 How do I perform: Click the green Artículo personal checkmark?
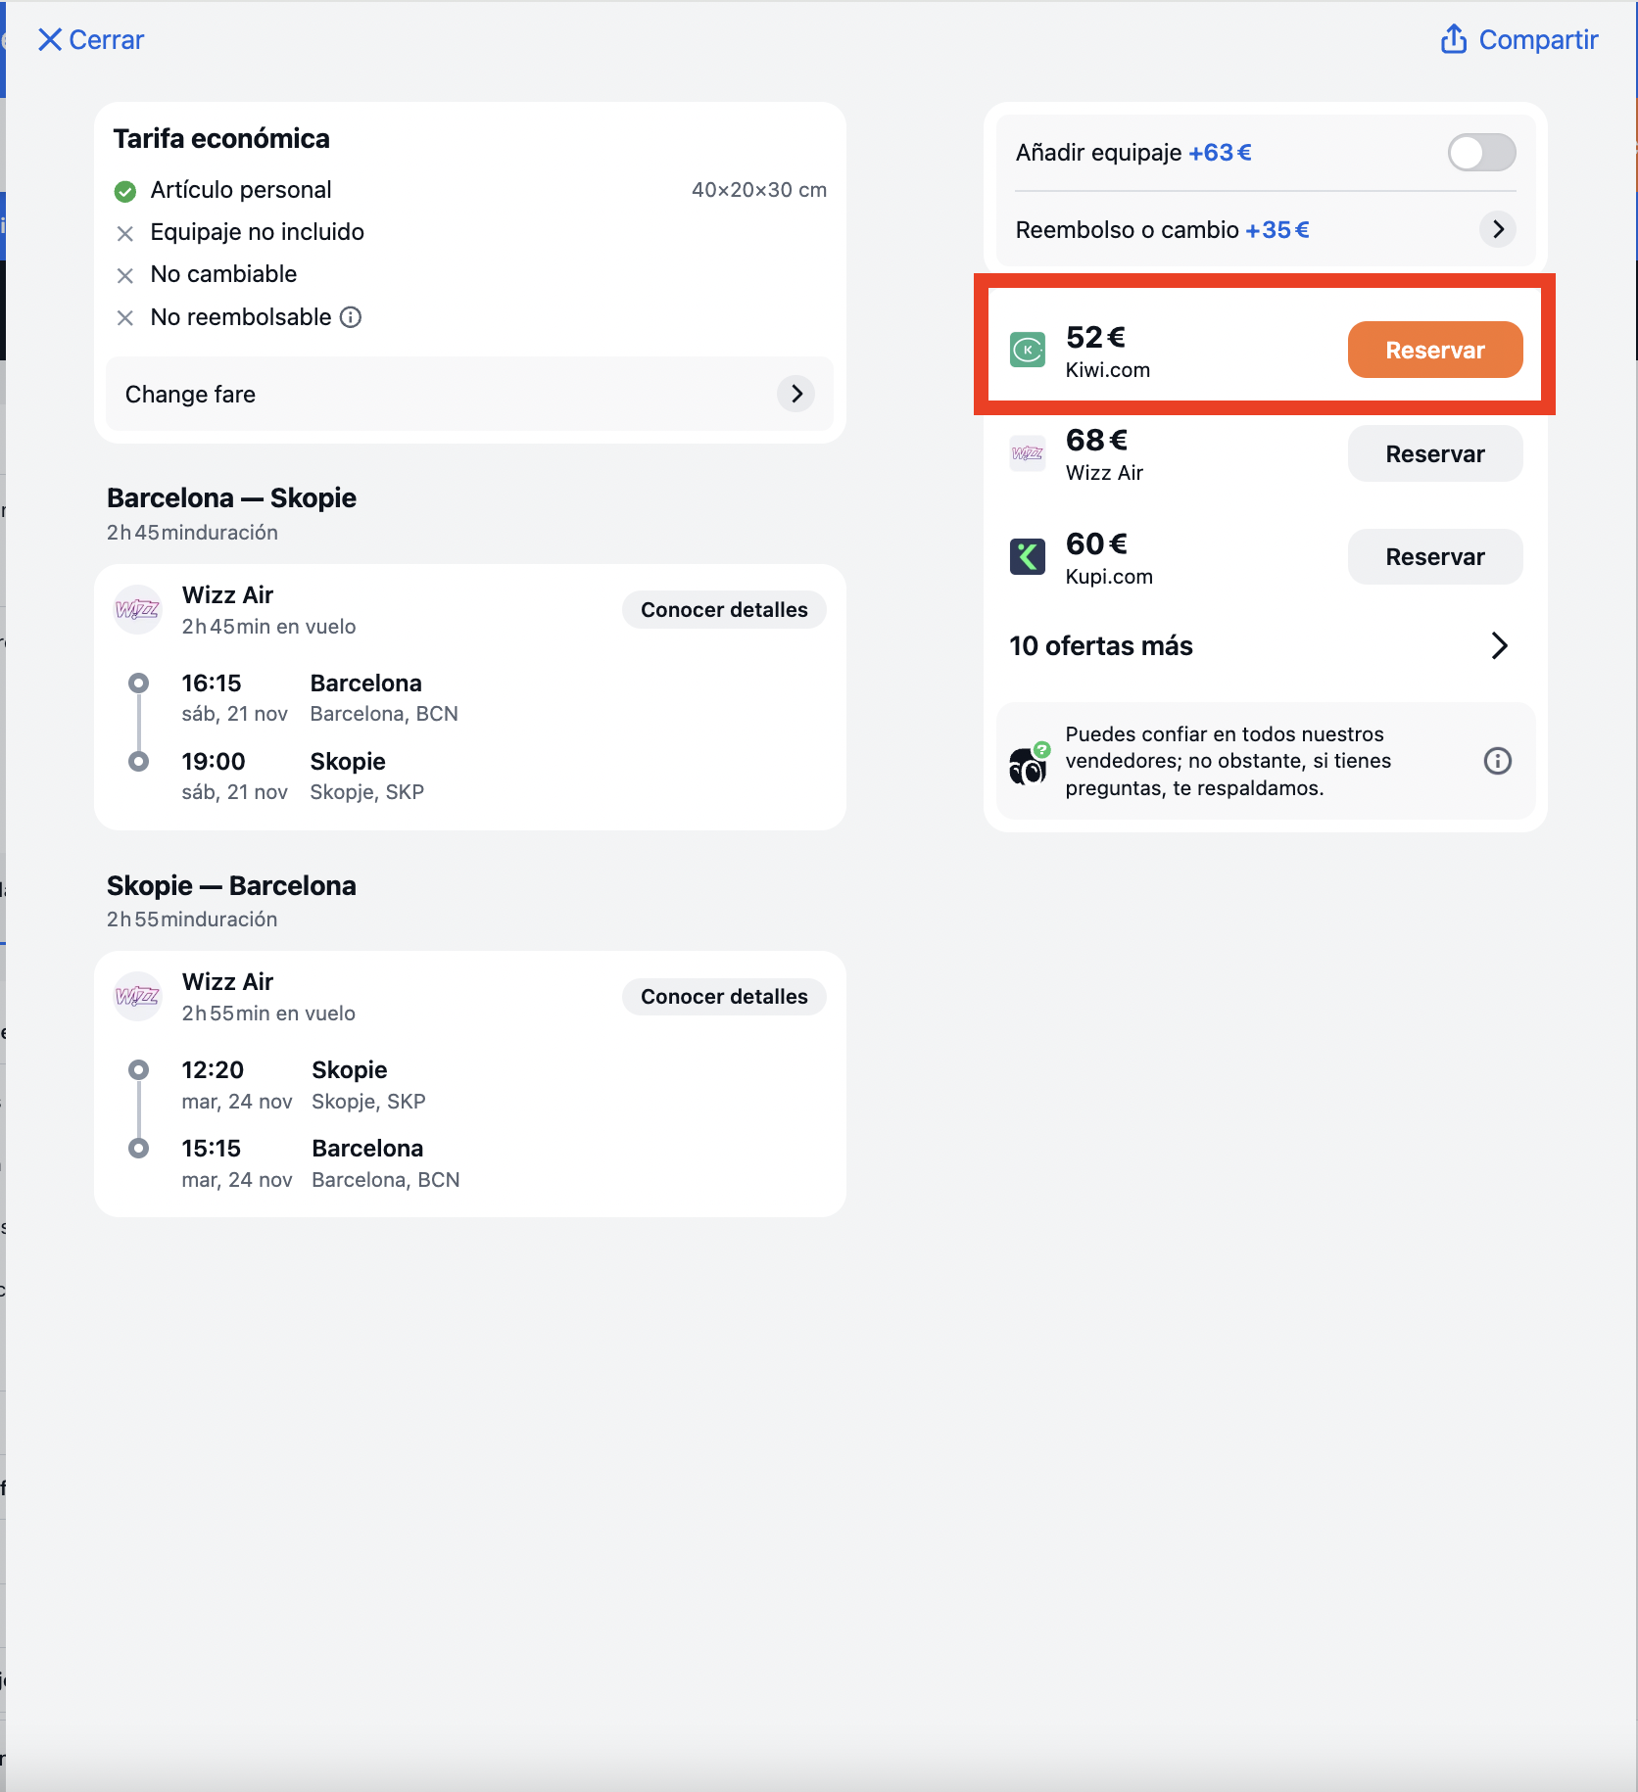125,191
